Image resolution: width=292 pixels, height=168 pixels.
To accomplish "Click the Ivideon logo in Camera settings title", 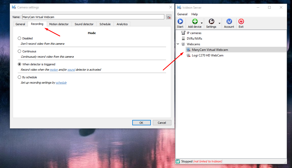I will pyautogui.click(x=14, y=7).
